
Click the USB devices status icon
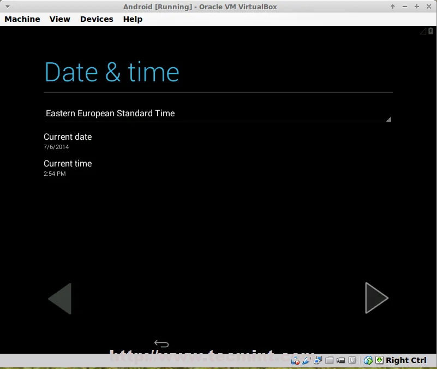coord(307,360)
